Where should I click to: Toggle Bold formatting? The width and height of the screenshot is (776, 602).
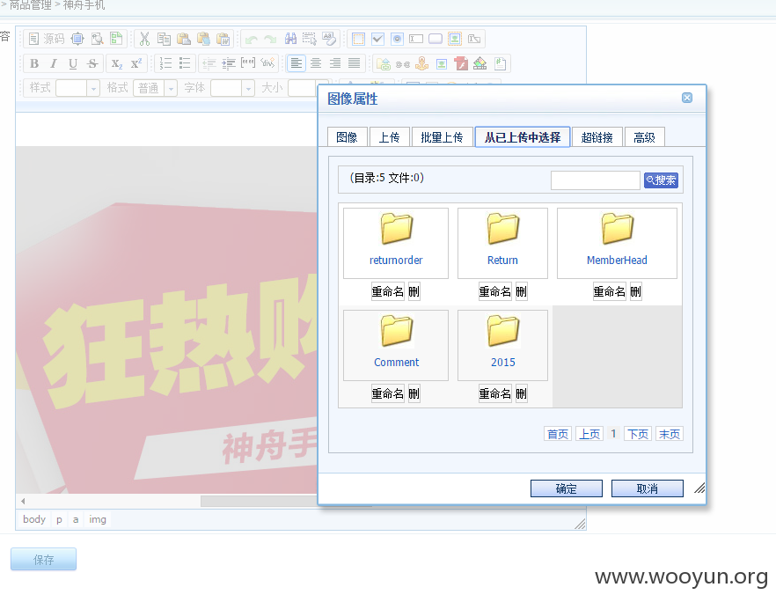point(34,63)
